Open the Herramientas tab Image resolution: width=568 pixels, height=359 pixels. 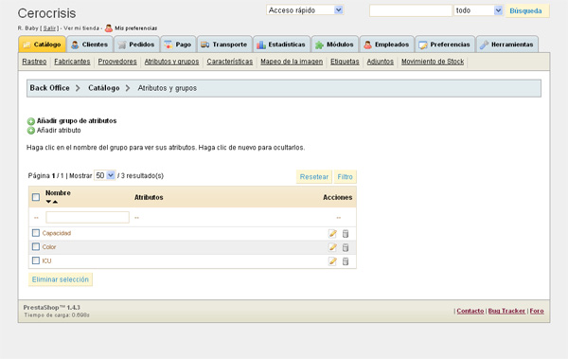coord(506,45)
